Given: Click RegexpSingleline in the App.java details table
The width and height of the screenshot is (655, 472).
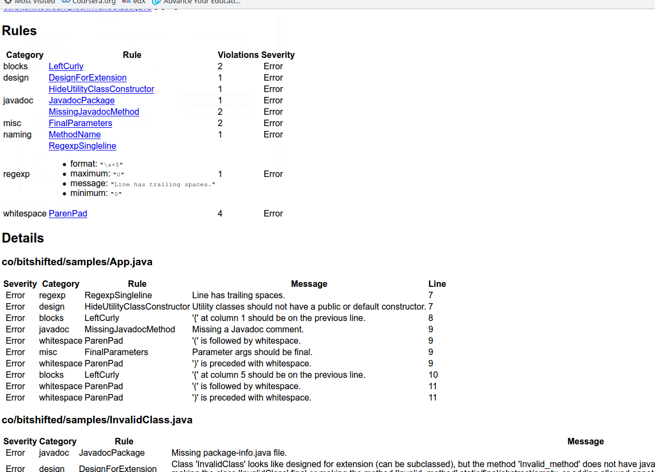Looking at the screenshot, I should coord(118,295).
